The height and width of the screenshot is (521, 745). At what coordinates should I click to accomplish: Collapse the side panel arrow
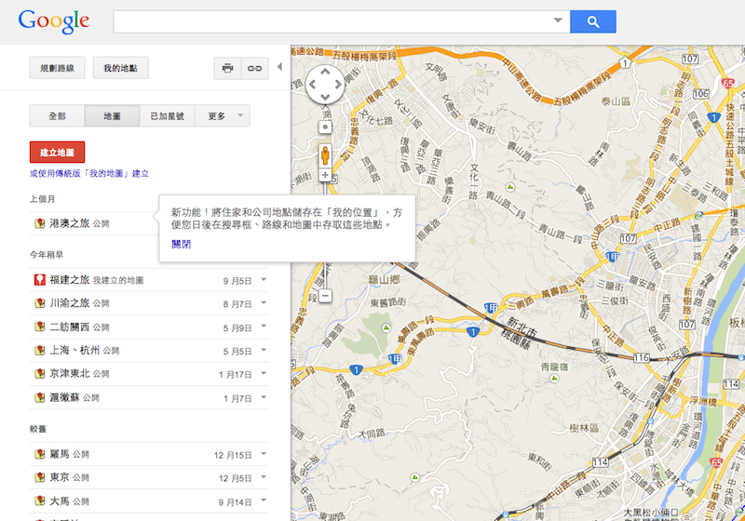coord(280,67)
